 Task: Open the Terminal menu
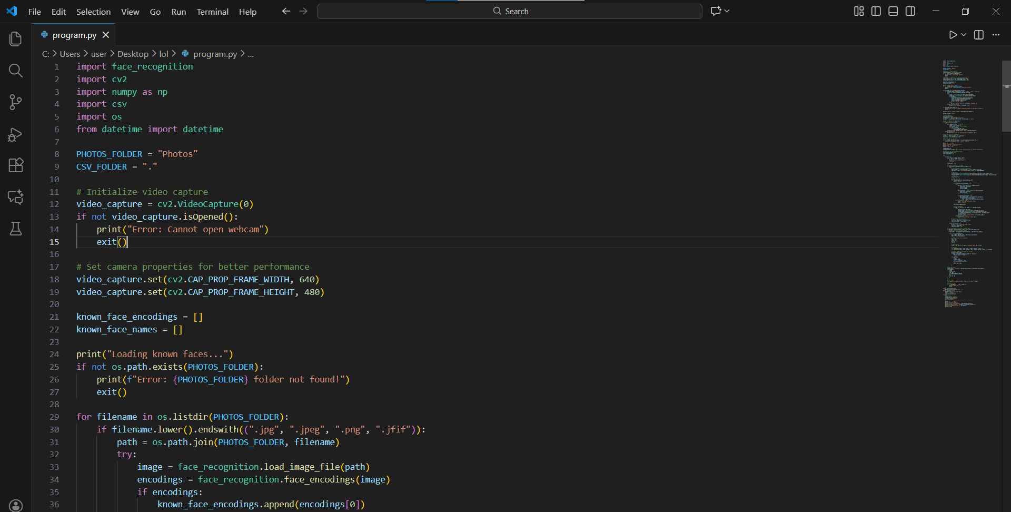click(212, 12)
